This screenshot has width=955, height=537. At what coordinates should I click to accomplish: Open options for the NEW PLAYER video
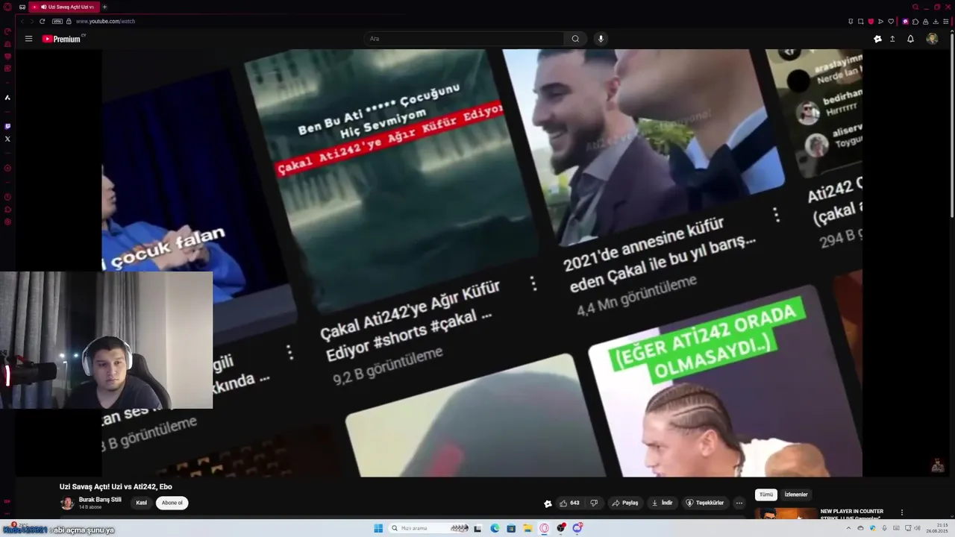902,512
